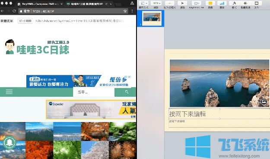This screenshot has height=159, width=270.
Task: Click the Chrome incognito/profile icon at top
Action: 132,3
